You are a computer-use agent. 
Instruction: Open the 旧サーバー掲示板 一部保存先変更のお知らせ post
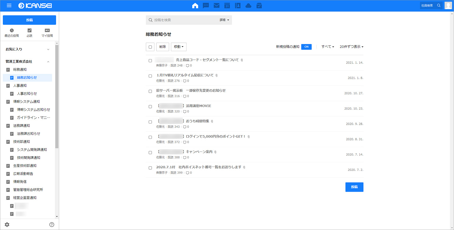(191, 90)
